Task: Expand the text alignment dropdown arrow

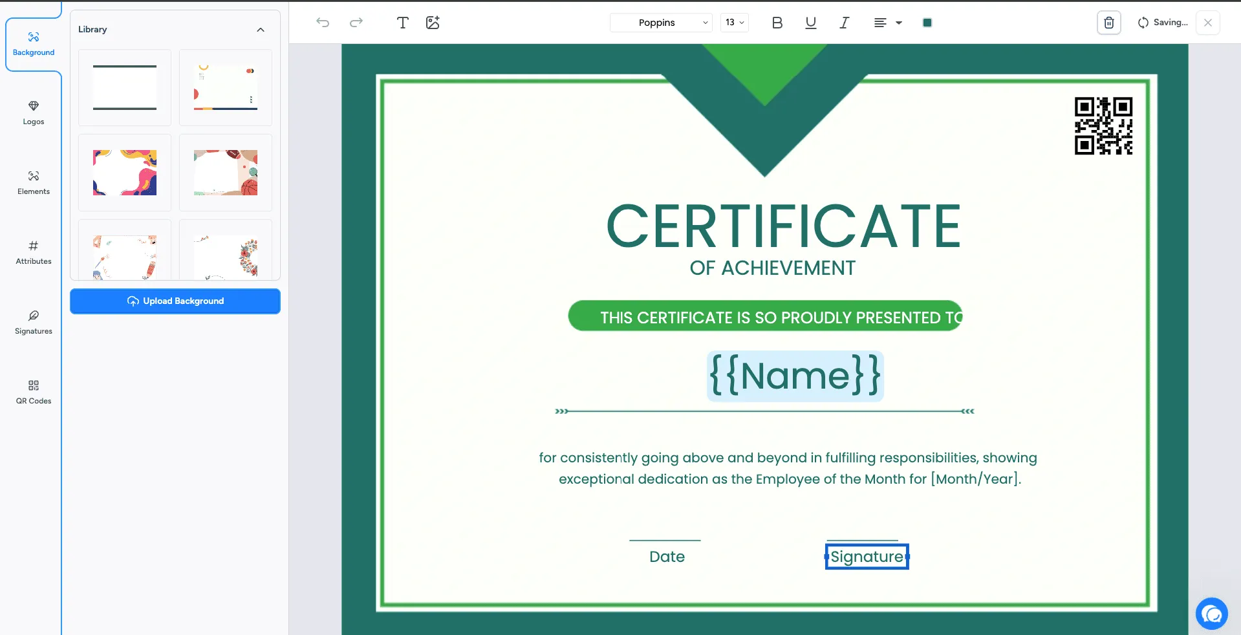Action: 898,23
